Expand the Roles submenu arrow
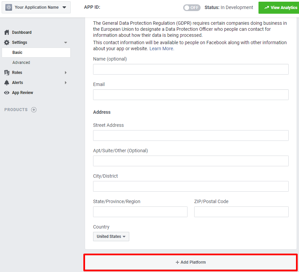 [x=66, y=73]
